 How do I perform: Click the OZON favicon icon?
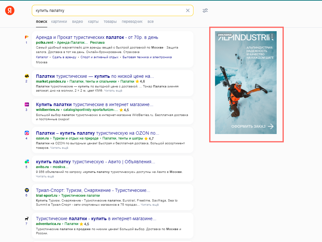tap(27, 133)
